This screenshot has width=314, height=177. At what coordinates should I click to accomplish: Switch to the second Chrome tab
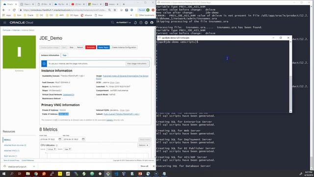tap(27, 4)
